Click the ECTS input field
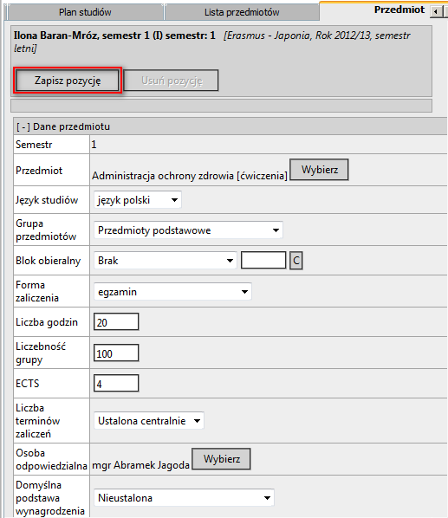This screenshot has height=518, width=448. [x=116, y=383]
